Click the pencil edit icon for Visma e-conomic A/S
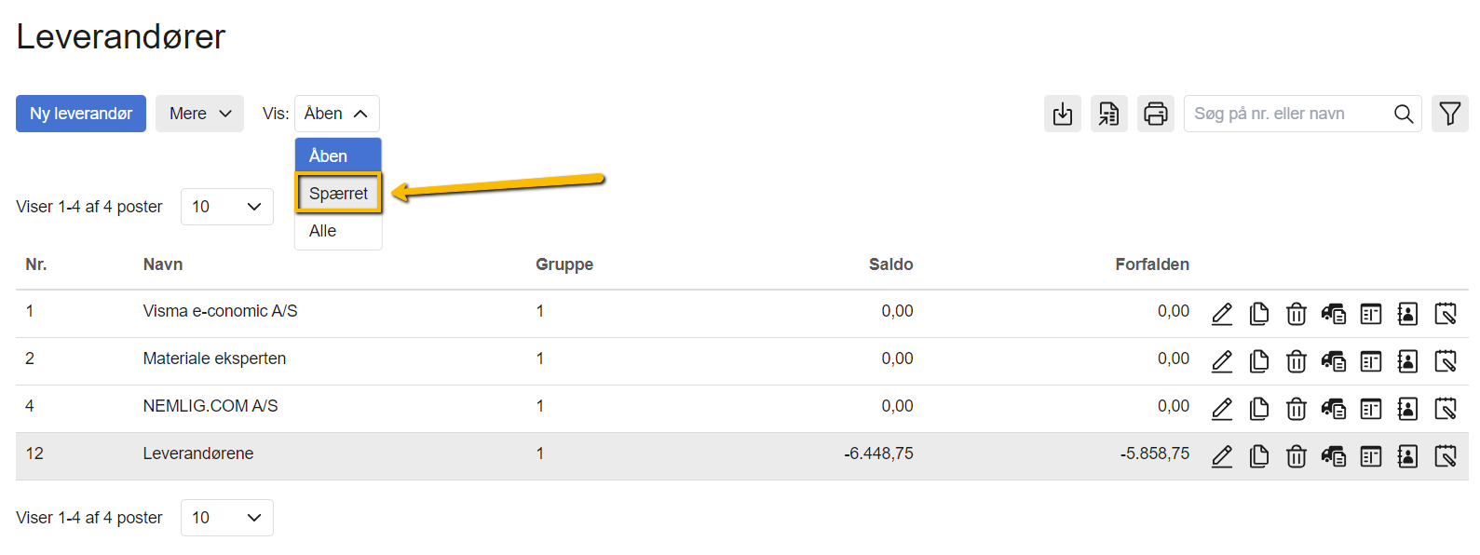Viewport: 1480px width, 555px height. [1222, 314]
